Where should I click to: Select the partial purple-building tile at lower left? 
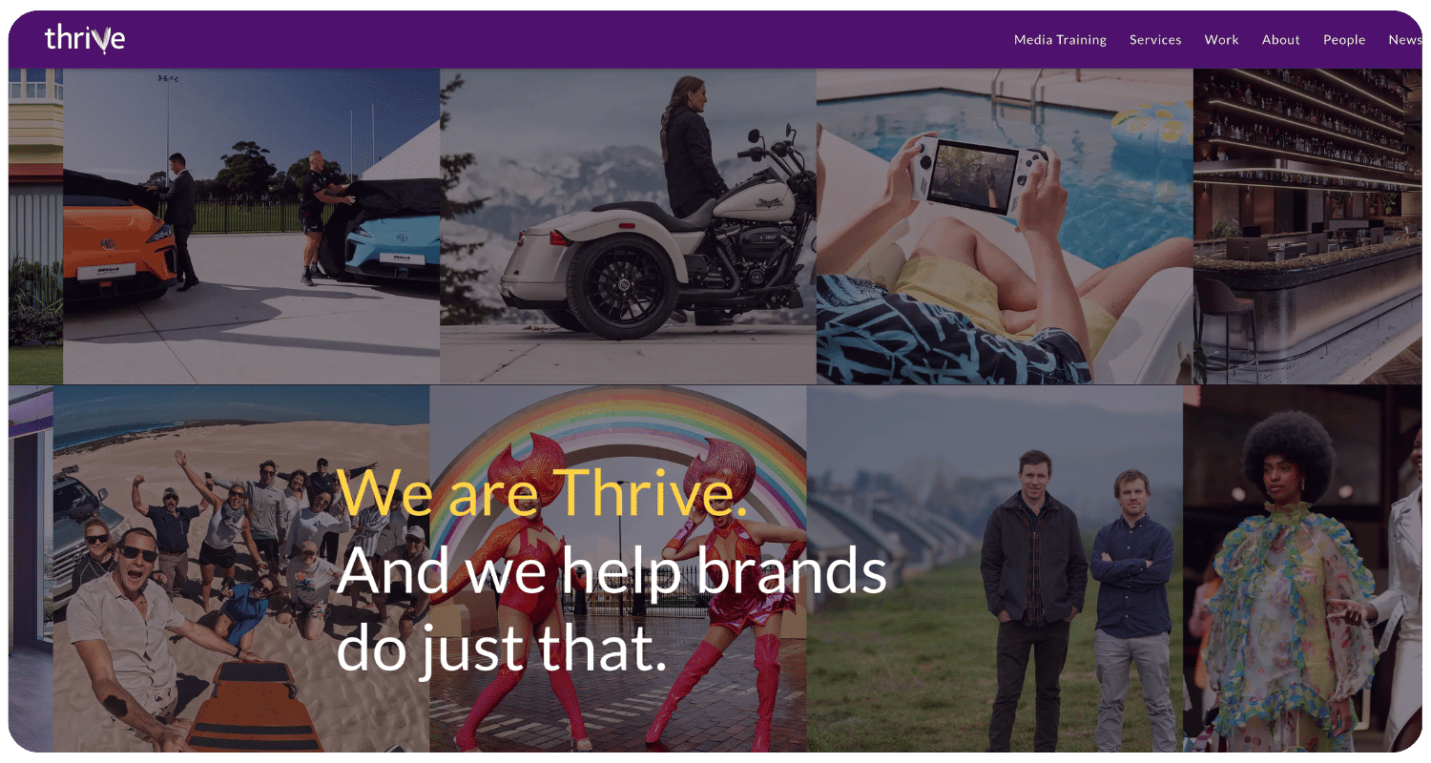pyautogui.click(x=31, y=568)
